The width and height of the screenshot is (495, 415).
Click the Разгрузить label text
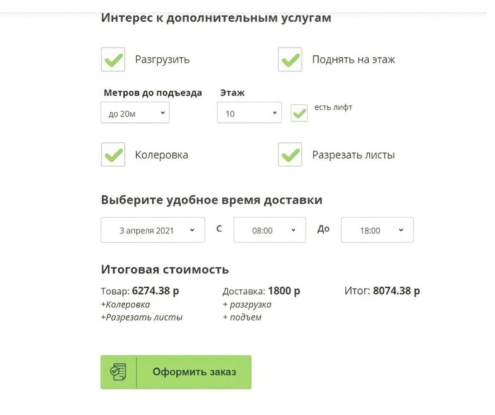[x=162, y=60]
